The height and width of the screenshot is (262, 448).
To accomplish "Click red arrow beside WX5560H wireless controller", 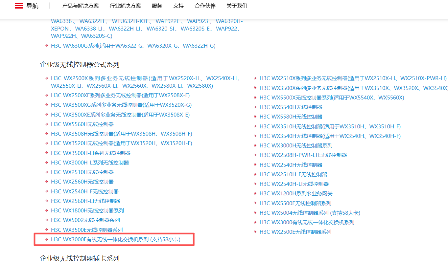I will tap(47, 124).
